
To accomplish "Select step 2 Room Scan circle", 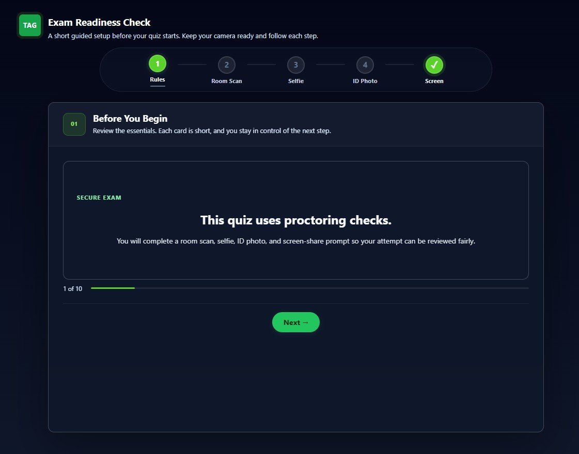I will (226, 65).
